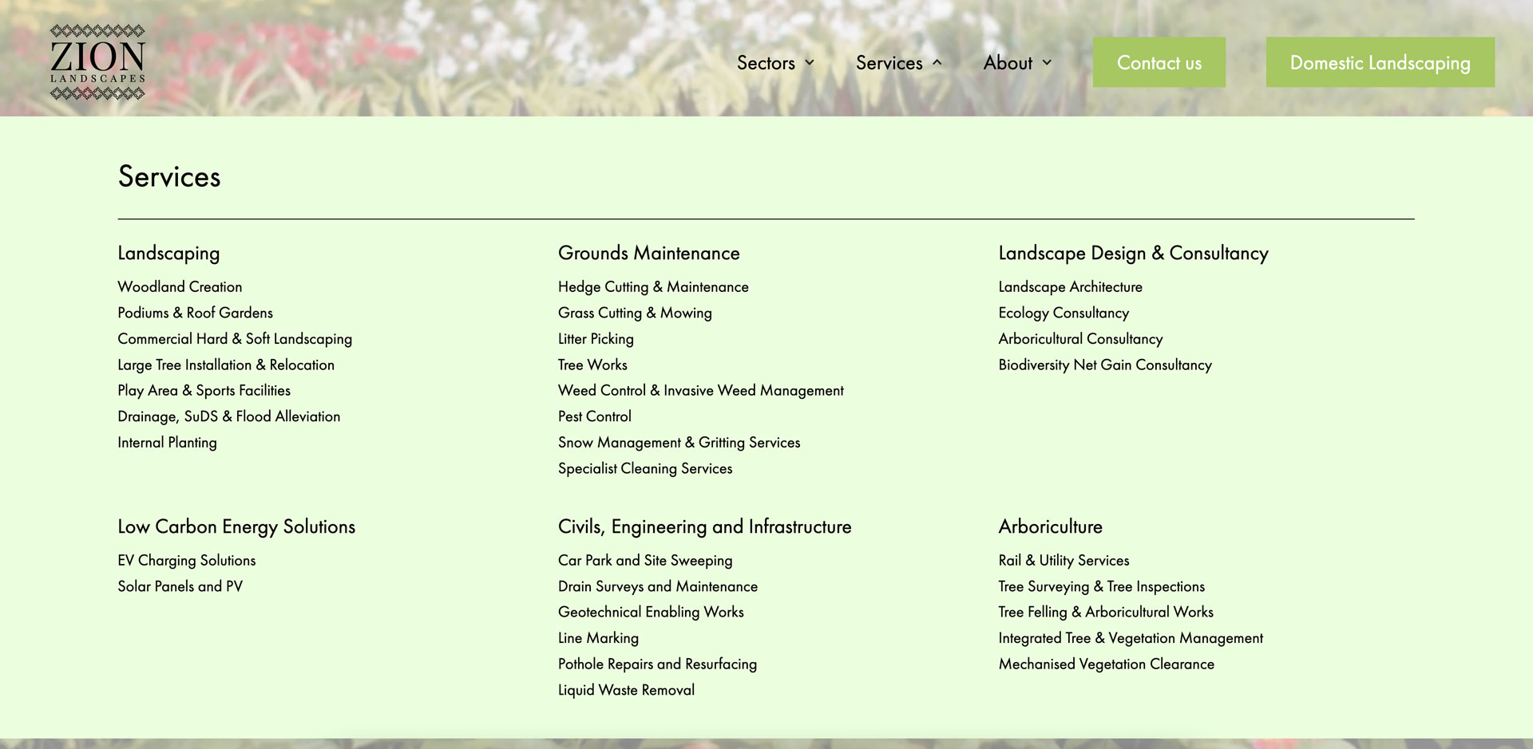Open Liquid Waste Removal
The height and width of the screenshot is (749, 1533).
click(x=626, y=689)
